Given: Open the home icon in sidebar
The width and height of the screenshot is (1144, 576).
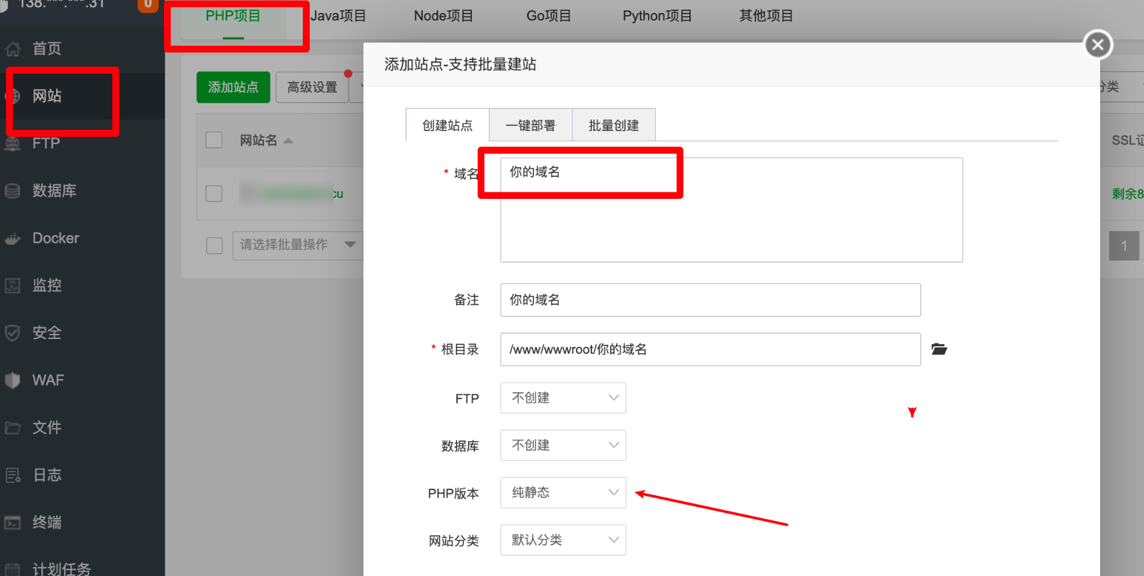Looking at the screenshot, I should pyautogui.click(x=13, y=49).
